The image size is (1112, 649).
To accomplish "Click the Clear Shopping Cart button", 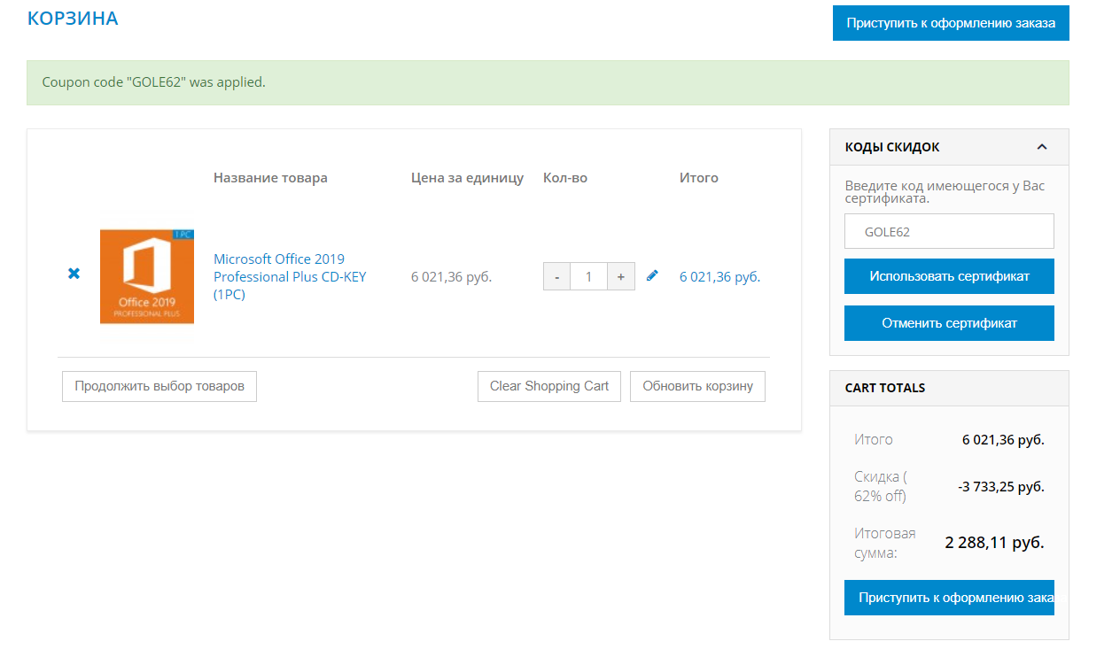I will [x=549, y=386].
